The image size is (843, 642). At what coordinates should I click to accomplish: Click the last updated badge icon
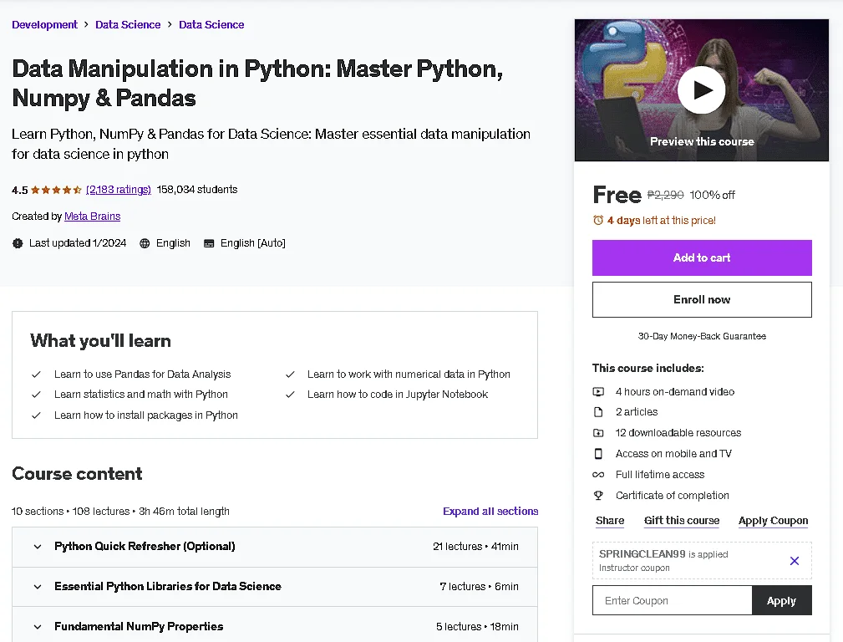click(x=18, y=243)
